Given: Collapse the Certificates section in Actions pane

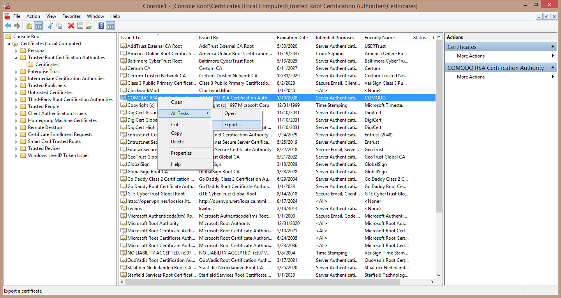Looking at the screenshot, I should click(553, 47).
